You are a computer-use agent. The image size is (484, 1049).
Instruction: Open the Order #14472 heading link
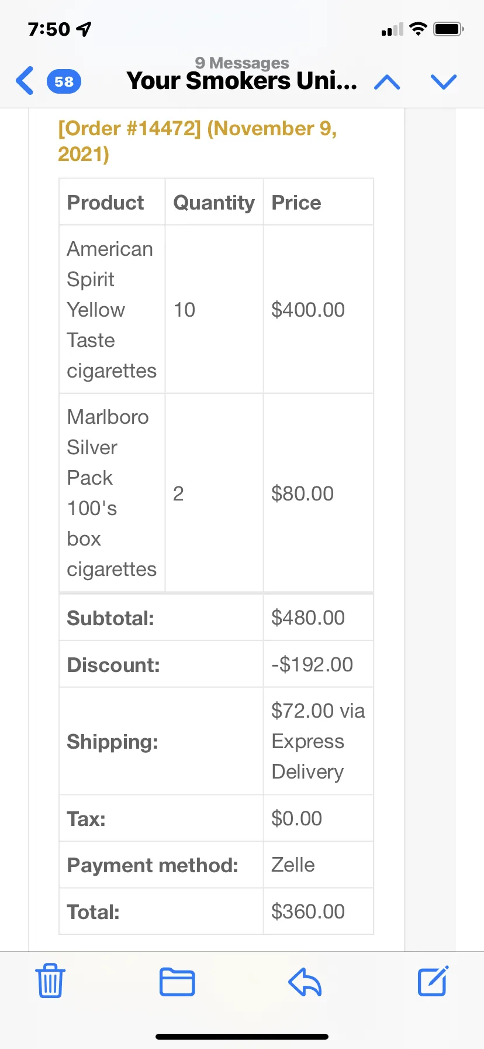point(198,141)
